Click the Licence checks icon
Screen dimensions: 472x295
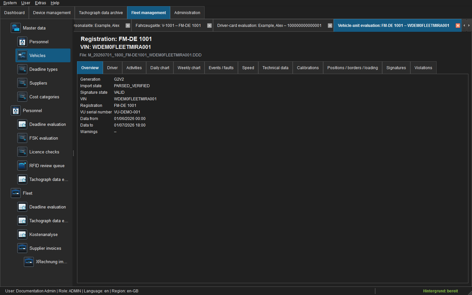tap(22, 152)
